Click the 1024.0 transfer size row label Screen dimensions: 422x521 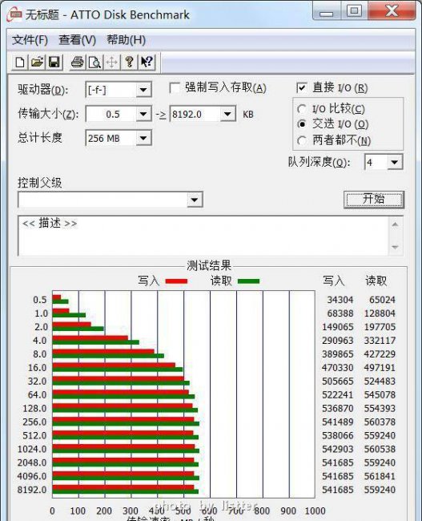[x=32, y=449]
